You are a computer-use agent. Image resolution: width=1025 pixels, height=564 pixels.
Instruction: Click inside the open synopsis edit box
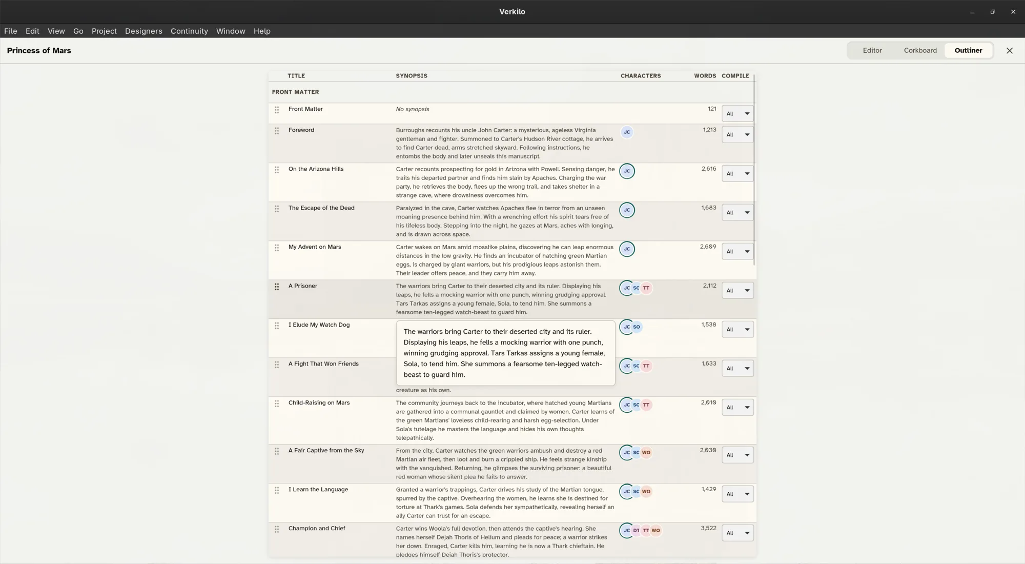click(x=505, y=353)
